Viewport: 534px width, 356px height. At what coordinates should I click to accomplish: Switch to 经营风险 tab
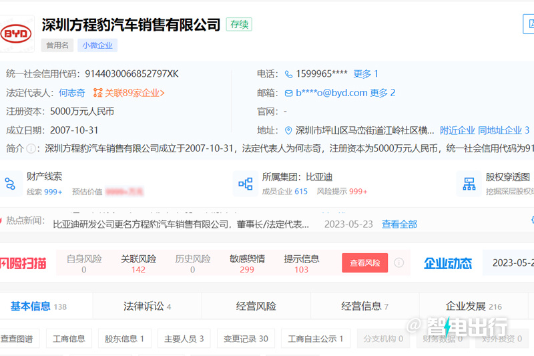coord(256,307)
